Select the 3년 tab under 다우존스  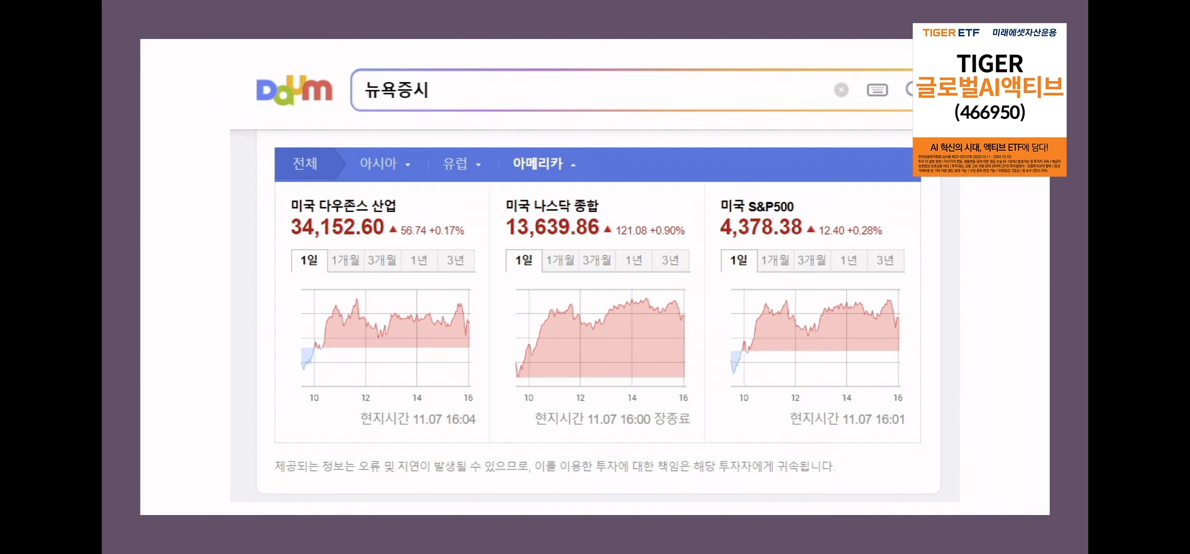click(x=455, y=261)
